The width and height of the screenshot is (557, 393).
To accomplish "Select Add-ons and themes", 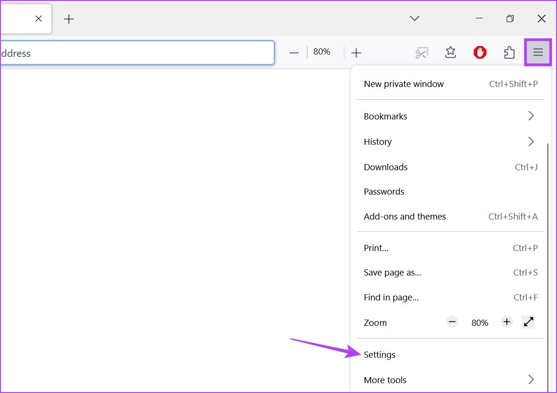I will point(405,216).
